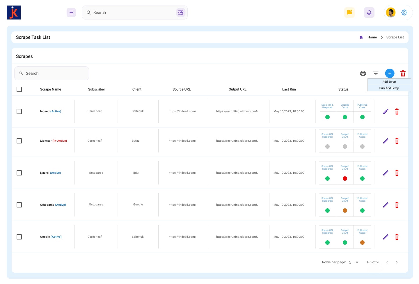Go to previous page arrow

pos(387,262)
